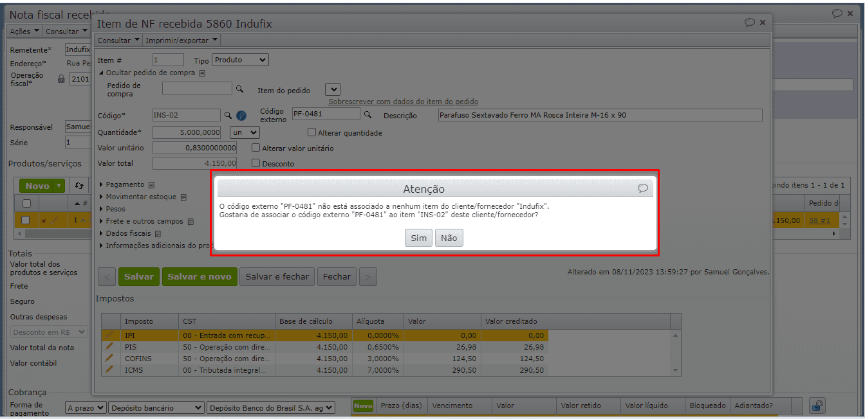Collapse the Ocultar pedido de compra section
Screen dimensions: 865x419
click(101, 73)
